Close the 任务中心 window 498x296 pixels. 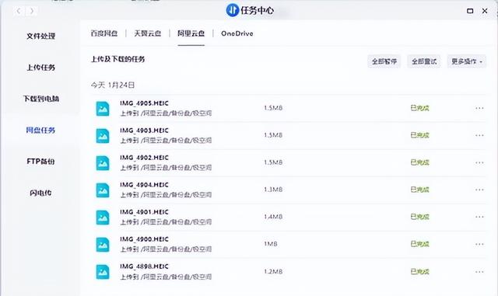point(485,11)
